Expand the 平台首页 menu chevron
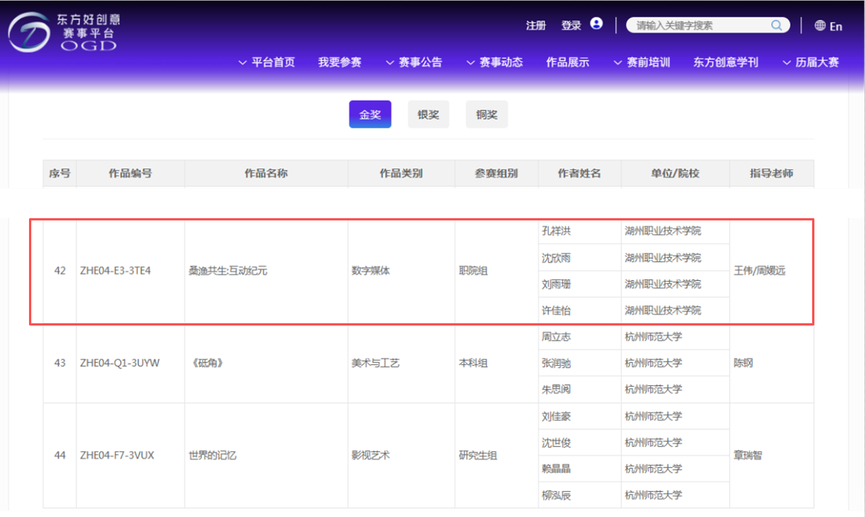 [x=242, y=62]
